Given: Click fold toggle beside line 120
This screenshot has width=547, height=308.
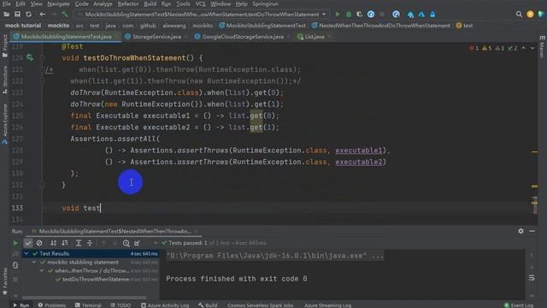Looking at the screenshot, I should pyautogui.click(x=42, y=58).
